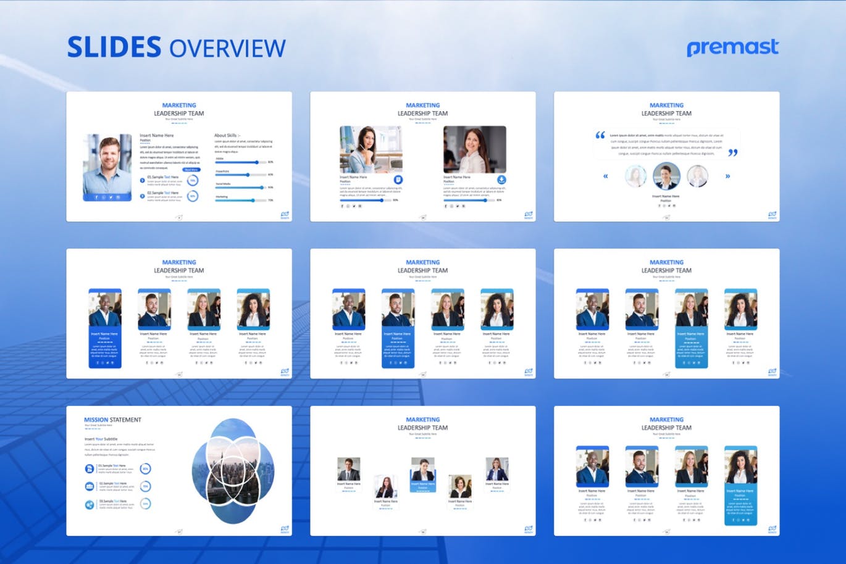The image size is (846, 564).
Task: Open the Mission Statement slide thumbnail
Action: pos(179,471)
